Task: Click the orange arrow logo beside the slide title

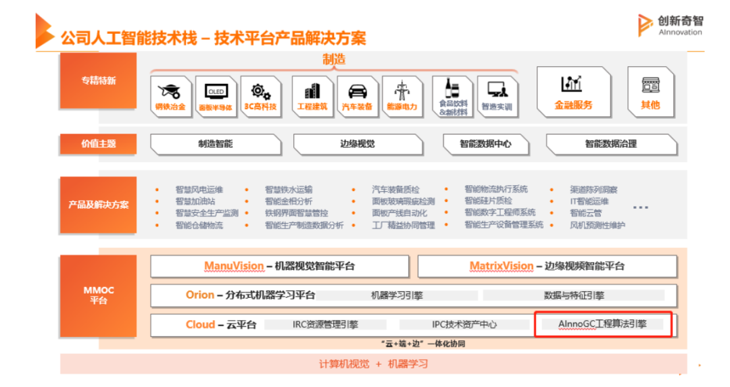Action: pos(45,31)
